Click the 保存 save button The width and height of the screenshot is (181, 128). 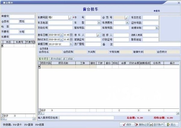coord(127,124)
